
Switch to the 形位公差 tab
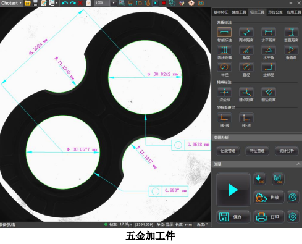[275, 12]
